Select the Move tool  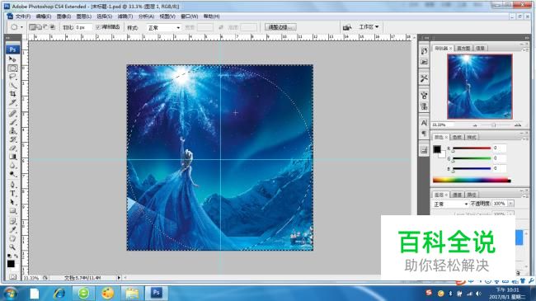[12, 59]
